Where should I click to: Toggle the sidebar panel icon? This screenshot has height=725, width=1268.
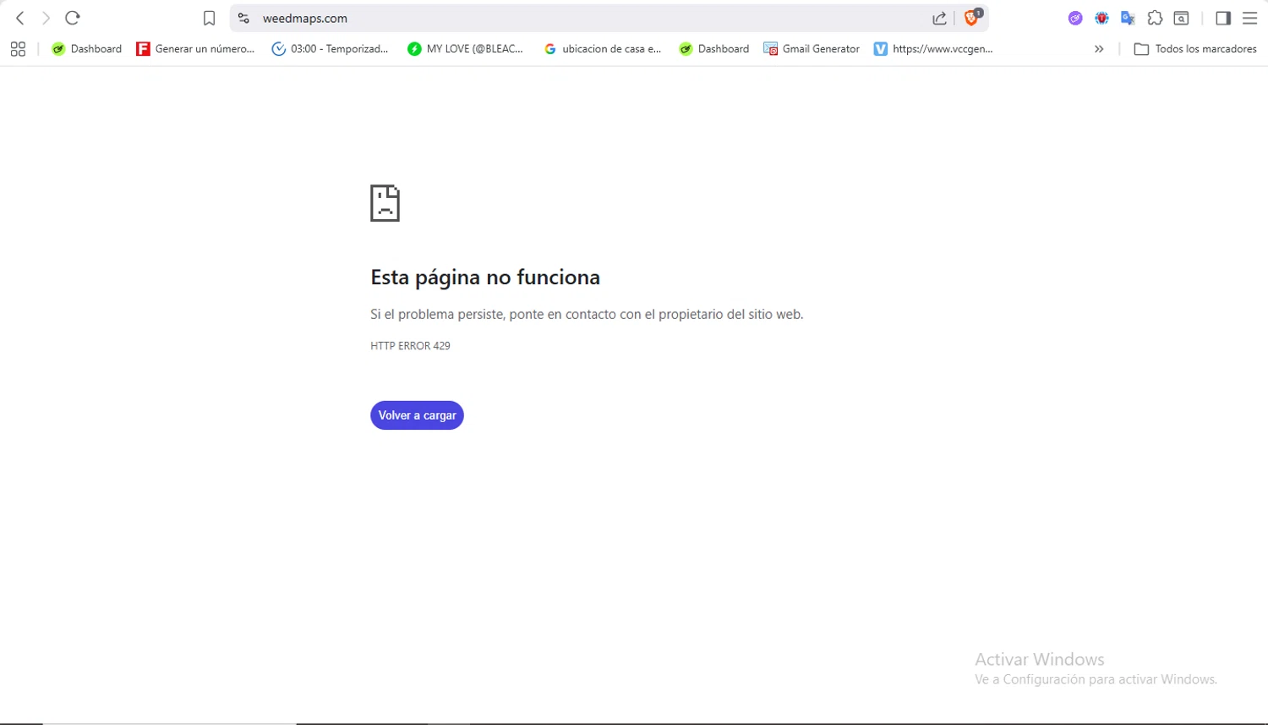pos(1223,18)
